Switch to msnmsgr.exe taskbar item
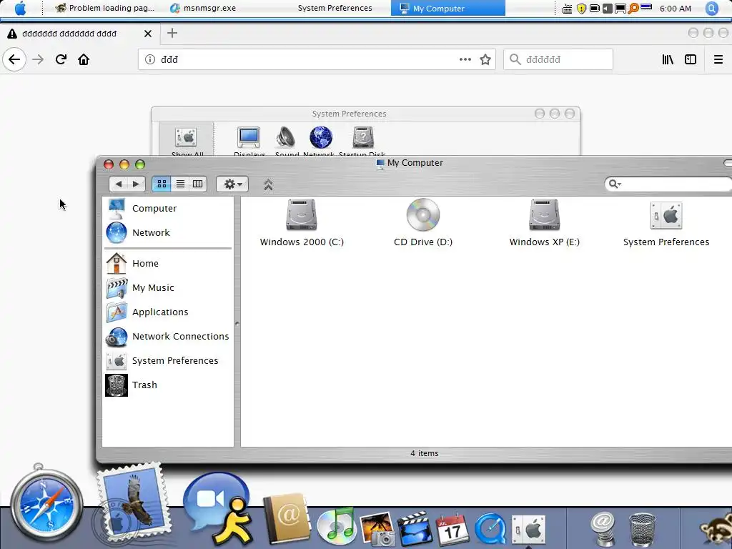The height and width of the screenshot is (549, 732). tap(202, 8)
